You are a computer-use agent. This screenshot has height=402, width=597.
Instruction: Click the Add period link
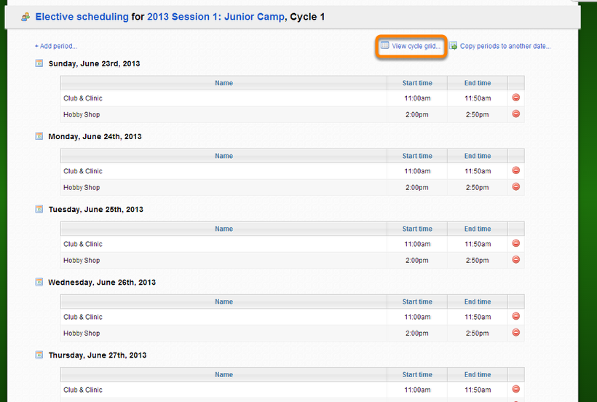pyautogui.click(x=55, y=46)
